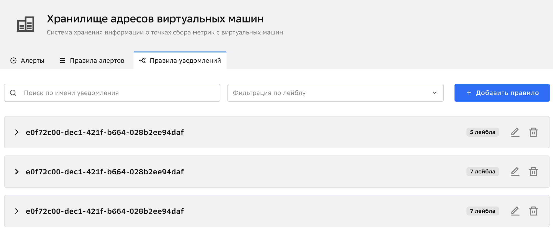Viewport: 553px width, 232px height.
Task: Edit the first notification rule with pencil icon
Action: [x=515, y=132]
